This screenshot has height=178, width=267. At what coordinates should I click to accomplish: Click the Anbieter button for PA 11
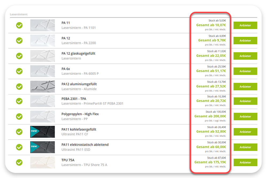click(245, 25)
